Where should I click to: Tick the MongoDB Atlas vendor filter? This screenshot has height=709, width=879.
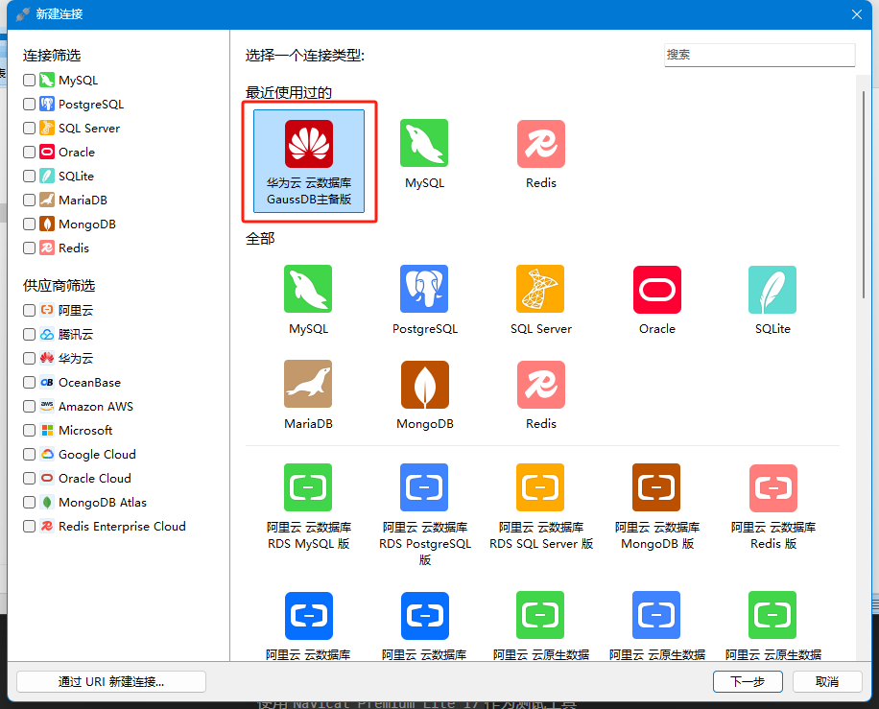29,502
